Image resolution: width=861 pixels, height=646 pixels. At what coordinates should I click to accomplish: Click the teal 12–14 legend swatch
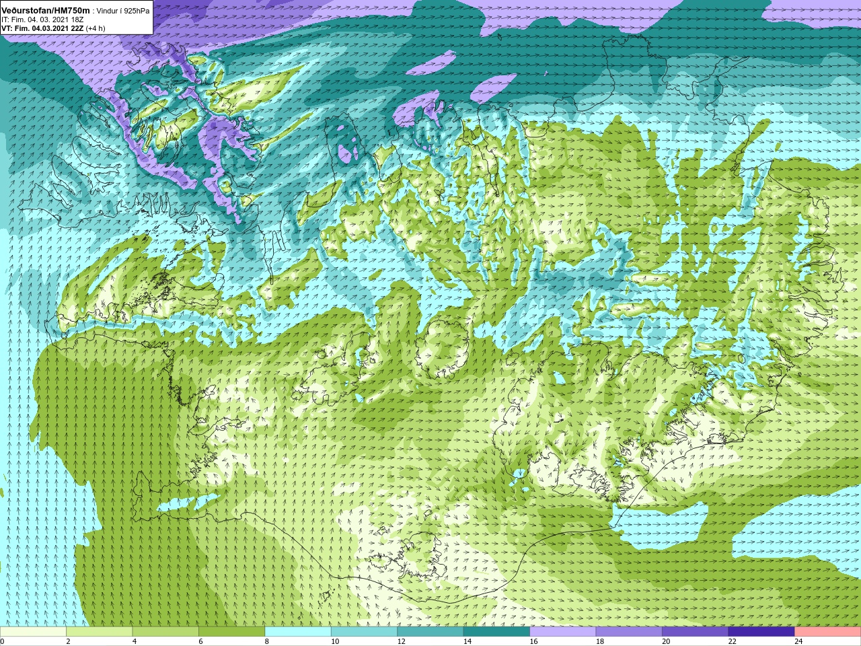tap(430, 632)
